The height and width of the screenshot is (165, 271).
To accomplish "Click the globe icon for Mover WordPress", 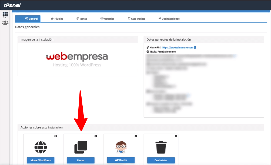I will click(x=41, y=147).
